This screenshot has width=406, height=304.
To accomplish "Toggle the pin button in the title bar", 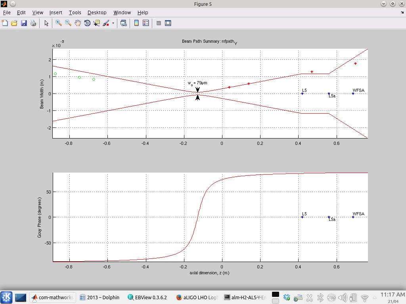I will [x=13, y=4].
